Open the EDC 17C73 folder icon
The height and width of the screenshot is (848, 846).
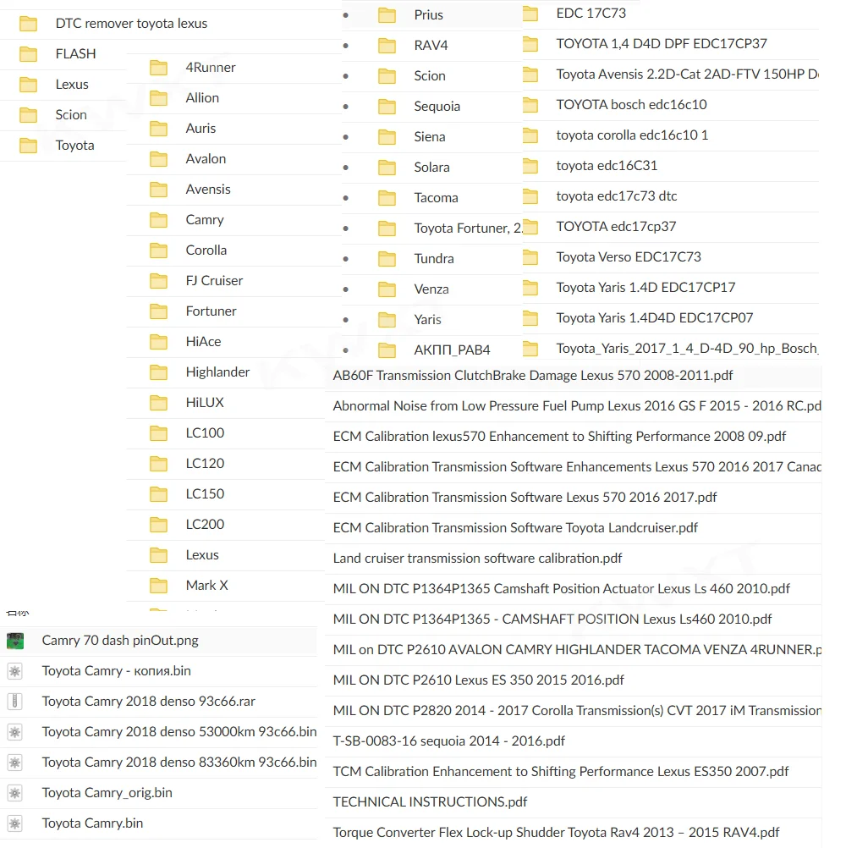(x=530, y=14)
